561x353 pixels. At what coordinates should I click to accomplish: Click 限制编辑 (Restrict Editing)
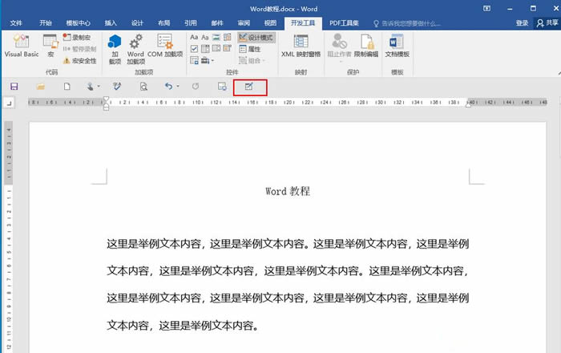click(x=366, y=46)
